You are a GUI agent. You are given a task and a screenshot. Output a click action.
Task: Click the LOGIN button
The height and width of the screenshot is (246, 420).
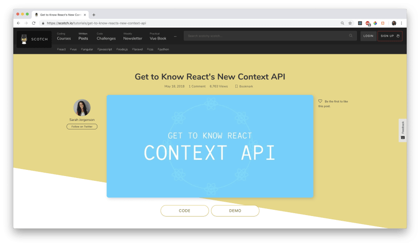click(x=368, y=36)
